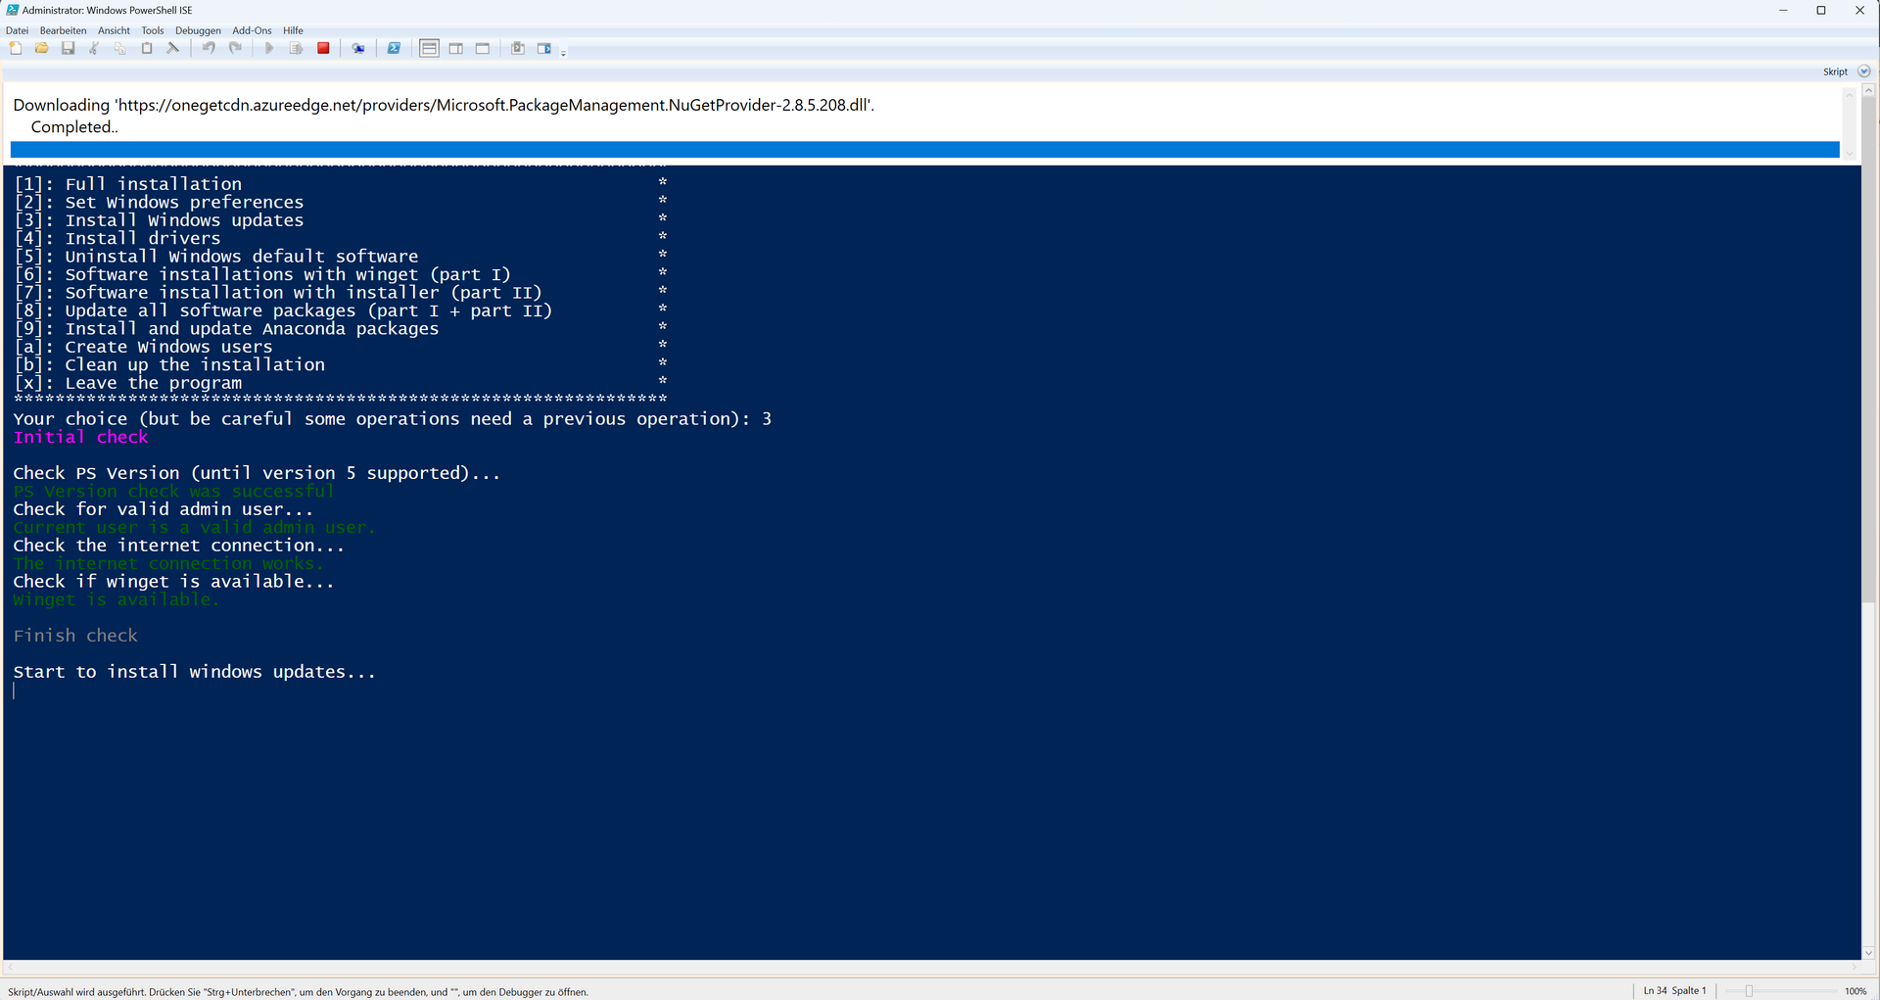Save the script with the floppy disk icon
The height and width of the screenshot is (1000, 1880).
[x=69, y=48]
